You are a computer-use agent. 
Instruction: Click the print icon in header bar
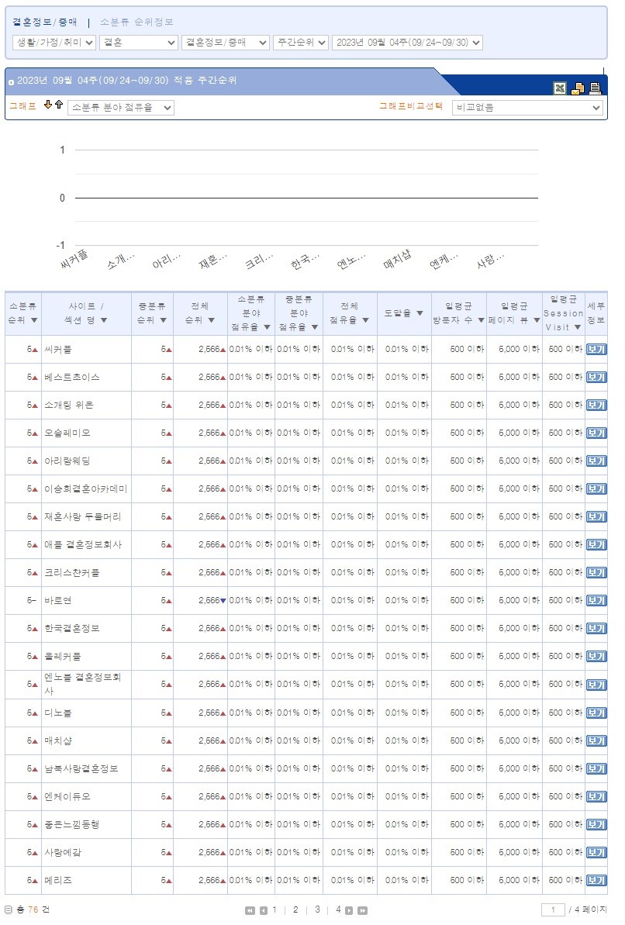coord(596,88)
